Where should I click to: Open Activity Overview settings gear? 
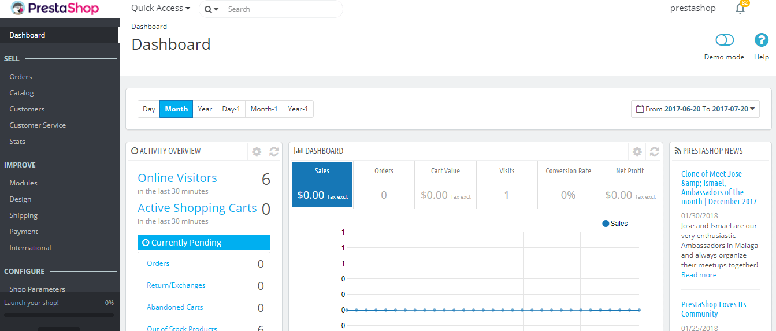[x=257, y=151]
